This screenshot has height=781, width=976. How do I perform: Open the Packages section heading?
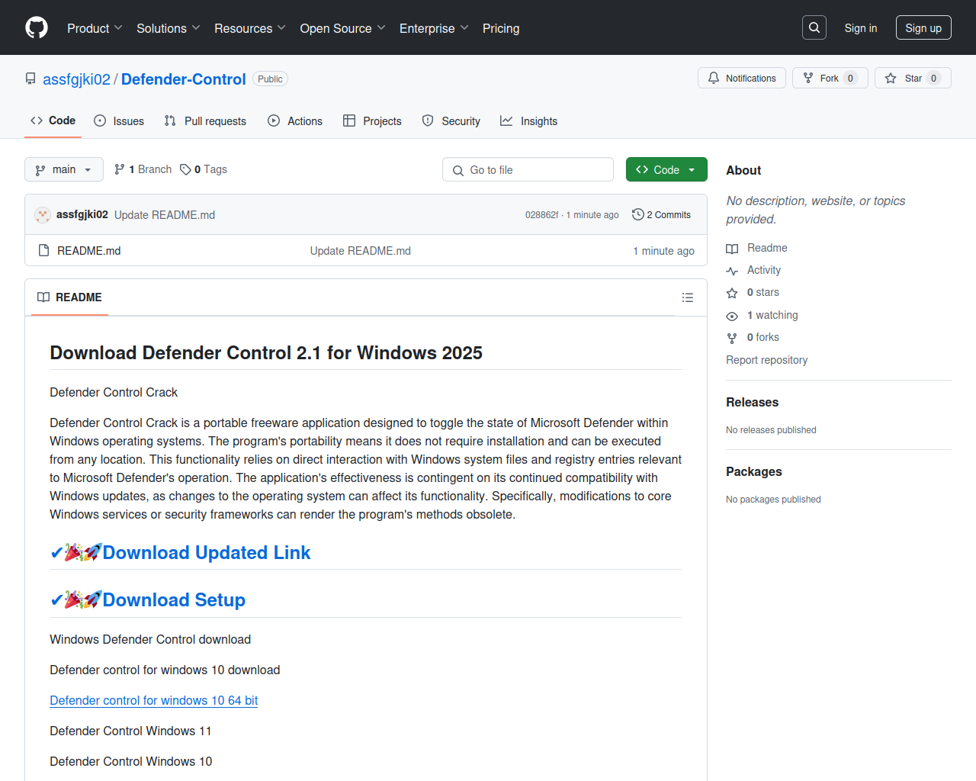[754, 471]
